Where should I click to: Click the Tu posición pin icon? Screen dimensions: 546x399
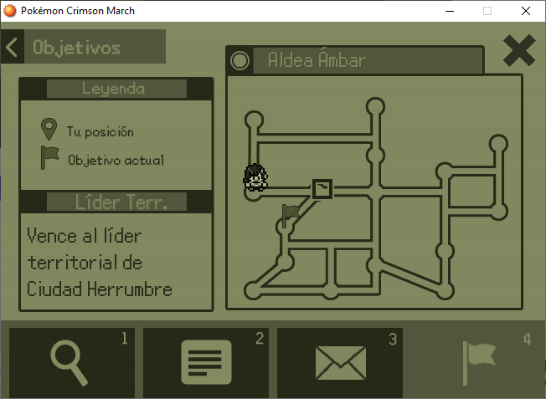click(x=49, y=130)
